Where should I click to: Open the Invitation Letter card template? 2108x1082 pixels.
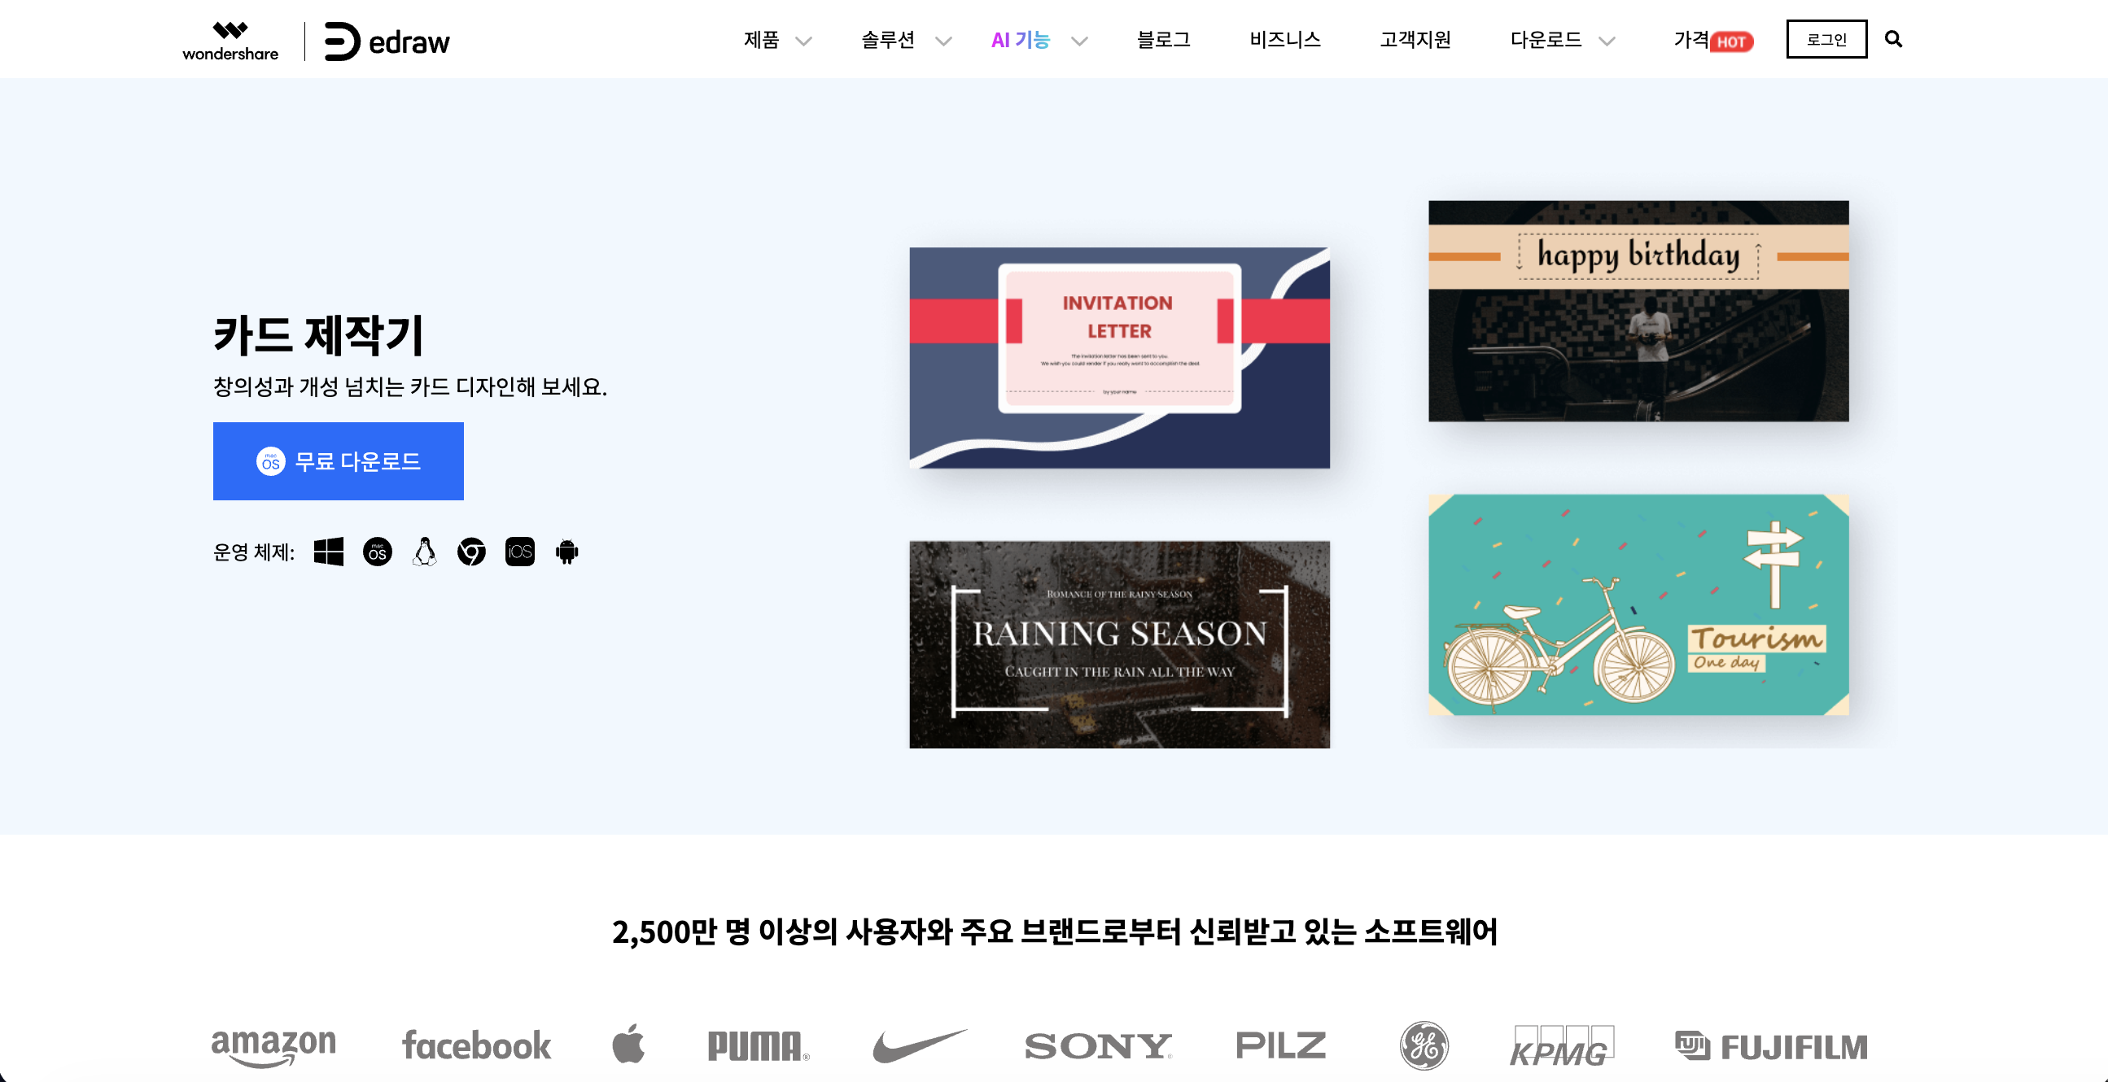[x=1119, y=358]
